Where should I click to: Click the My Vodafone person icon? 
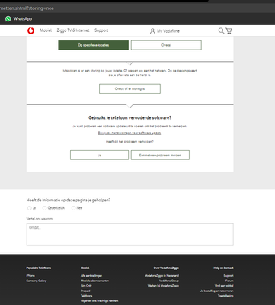[152, 31]
